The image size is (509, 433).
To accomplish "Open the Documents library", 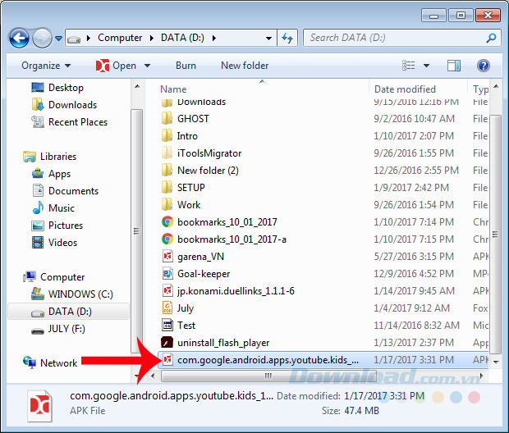I will click(65, 191).
